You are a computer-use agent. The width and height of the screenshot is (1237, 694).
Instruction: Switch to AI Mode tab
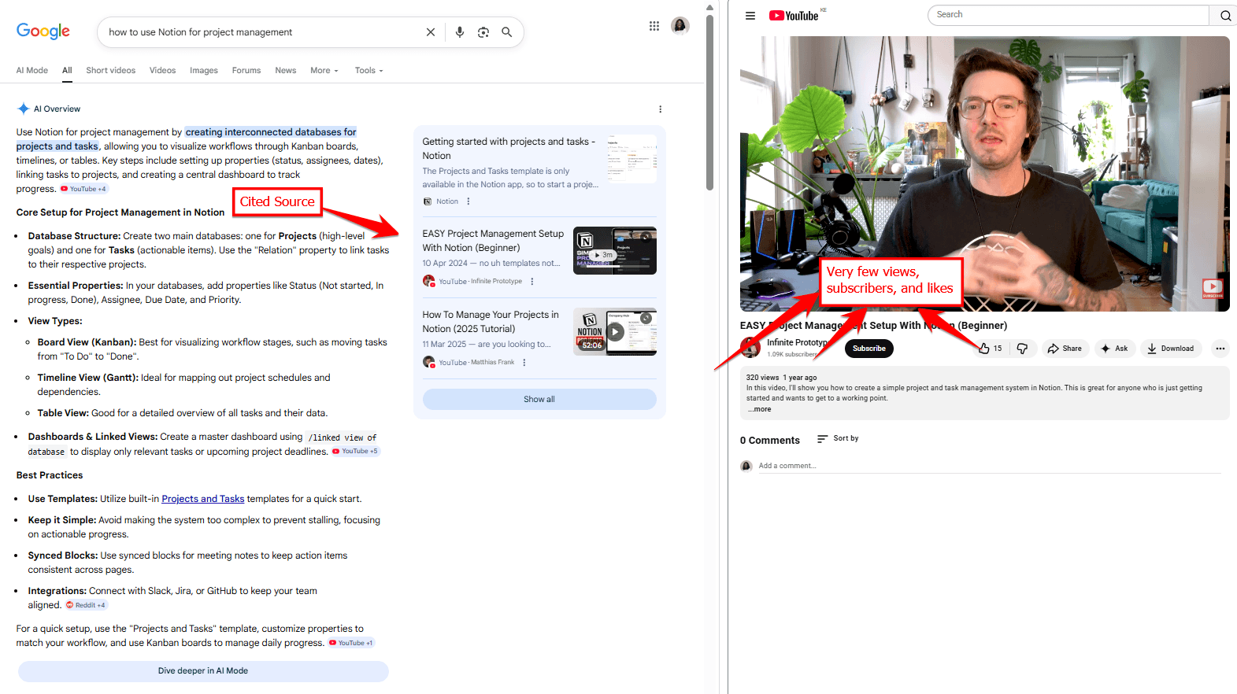click(x=32, y=71)
